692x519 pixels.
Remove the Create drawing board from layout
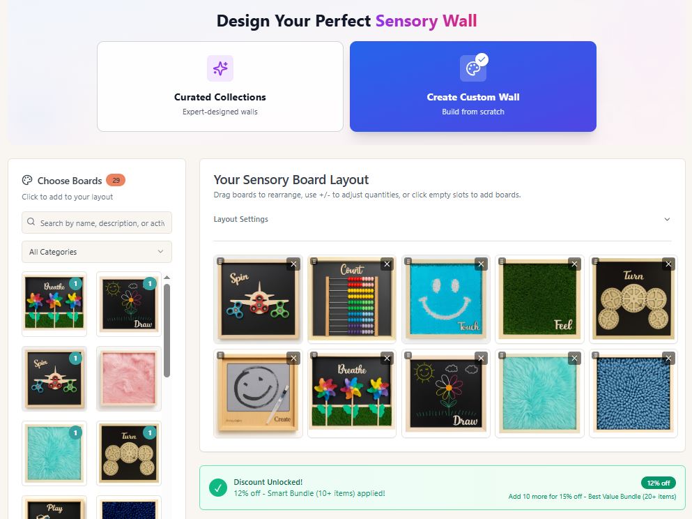[293, 359]
